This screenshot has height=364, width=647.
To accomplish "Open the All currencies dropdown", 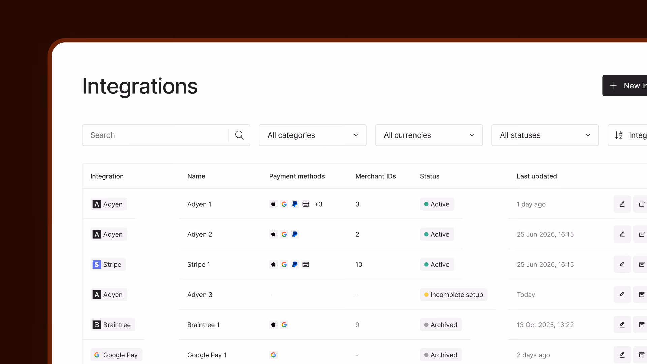I will 429,135.
